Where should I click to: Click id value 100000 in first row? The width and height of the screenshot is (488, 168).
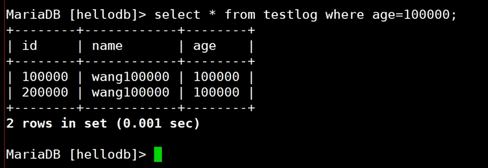tap(45, 77)
